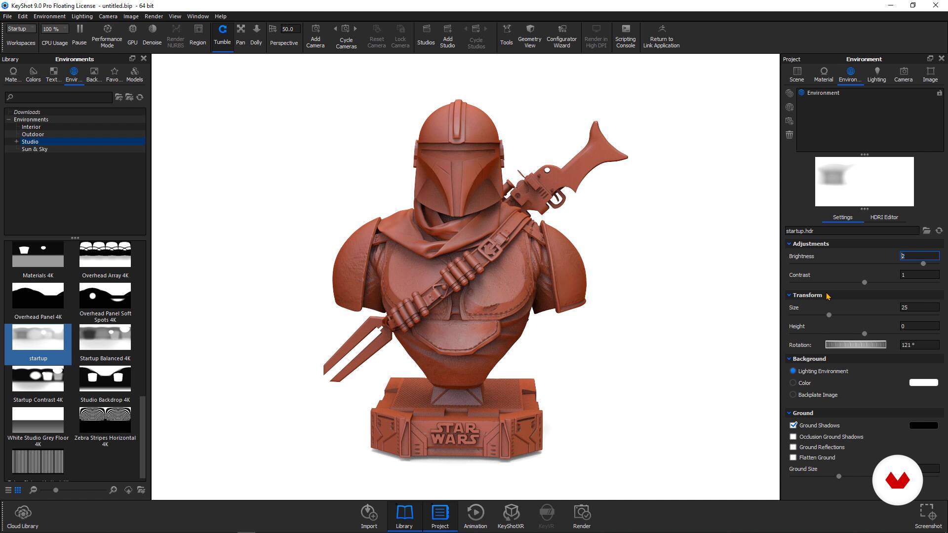Click the Brightness slider handle
Screen dimensions: 948x533
[923, 264]
